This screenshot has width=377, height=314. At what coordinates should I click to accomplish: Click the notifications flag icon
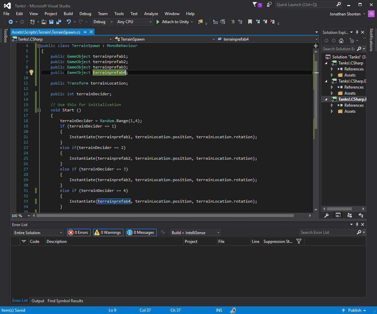tap(255, 4)
